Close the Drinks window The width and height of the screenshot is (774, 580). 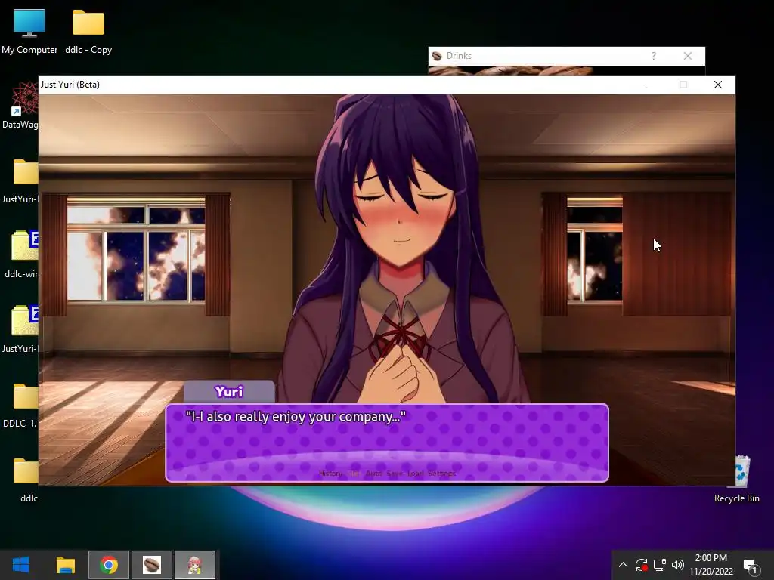(688, 56)
